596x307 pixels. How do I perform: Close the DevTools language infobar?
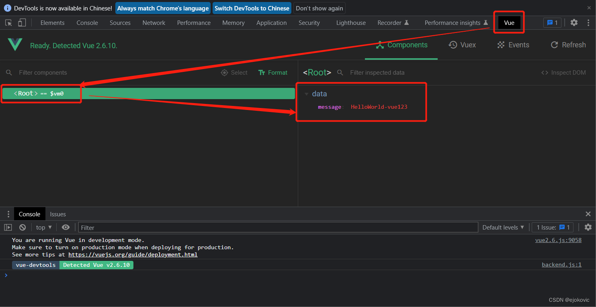click(589, 8)
